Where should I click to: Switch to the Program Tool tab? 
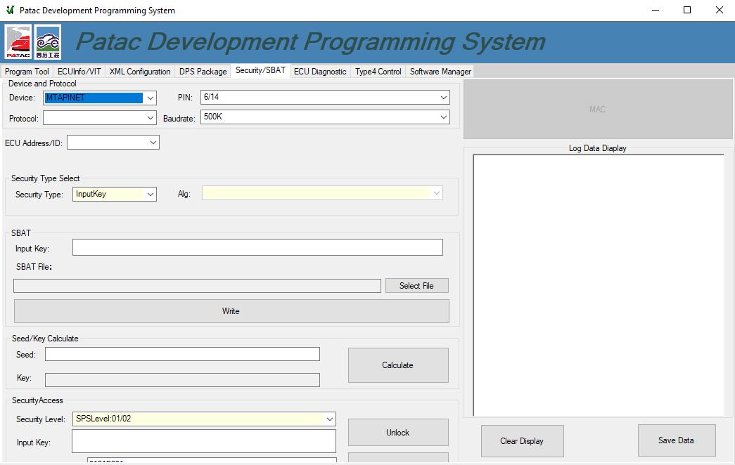(x=26, y=70)
